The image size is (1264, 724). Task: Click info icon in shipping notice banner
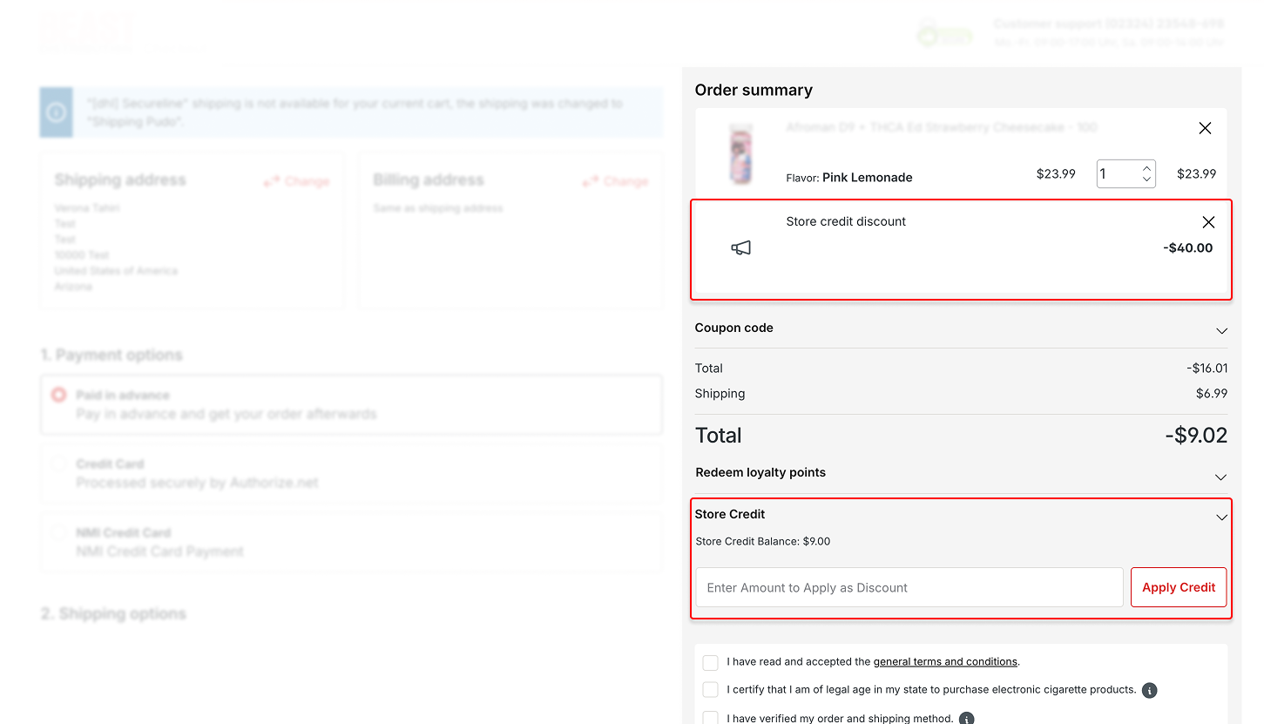coord(57,112)
